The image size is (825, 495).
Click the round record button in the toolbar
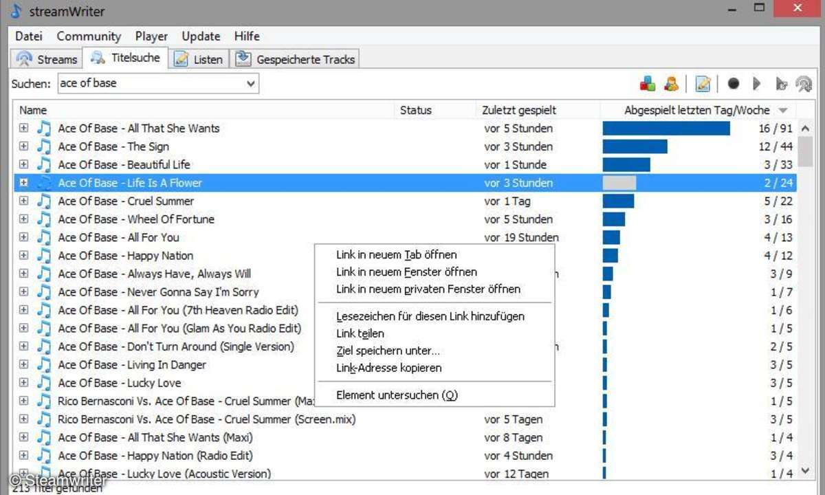click(x=734, y=84)
